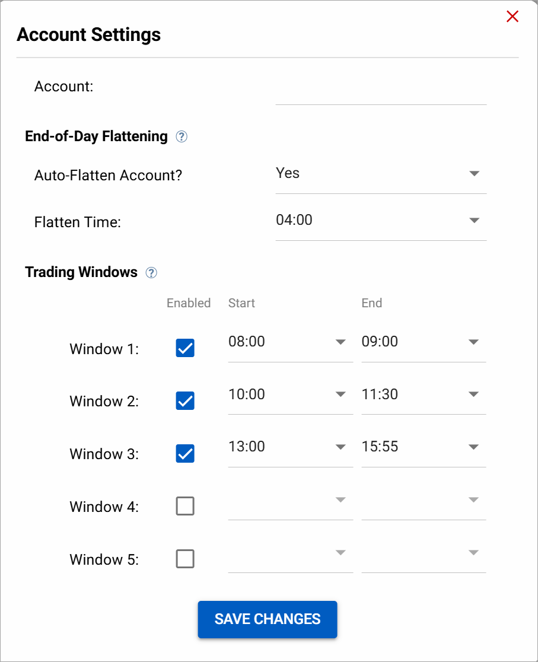Disable Window 1 trading window
Screen dimensions: 538x662
point(184,348)
